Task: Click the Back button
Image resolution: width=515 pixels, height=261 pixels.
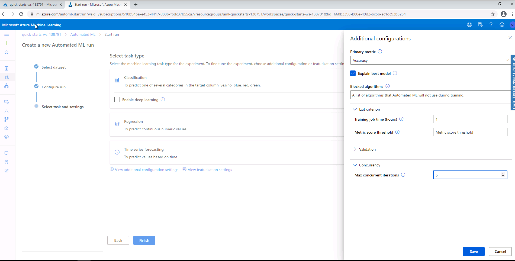Action: pyautogui.click(x=118, y=240)
